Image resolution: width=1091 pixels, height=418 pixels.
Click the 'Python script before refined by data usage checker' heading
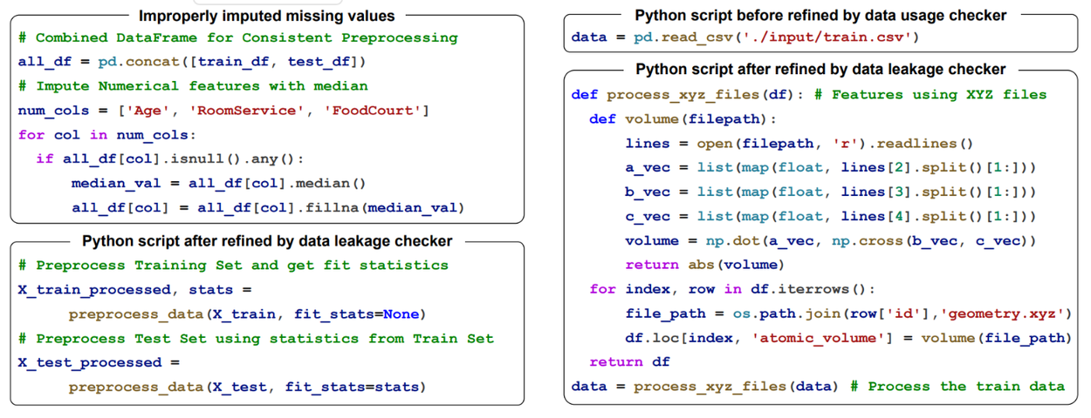(x=820, y=15)
